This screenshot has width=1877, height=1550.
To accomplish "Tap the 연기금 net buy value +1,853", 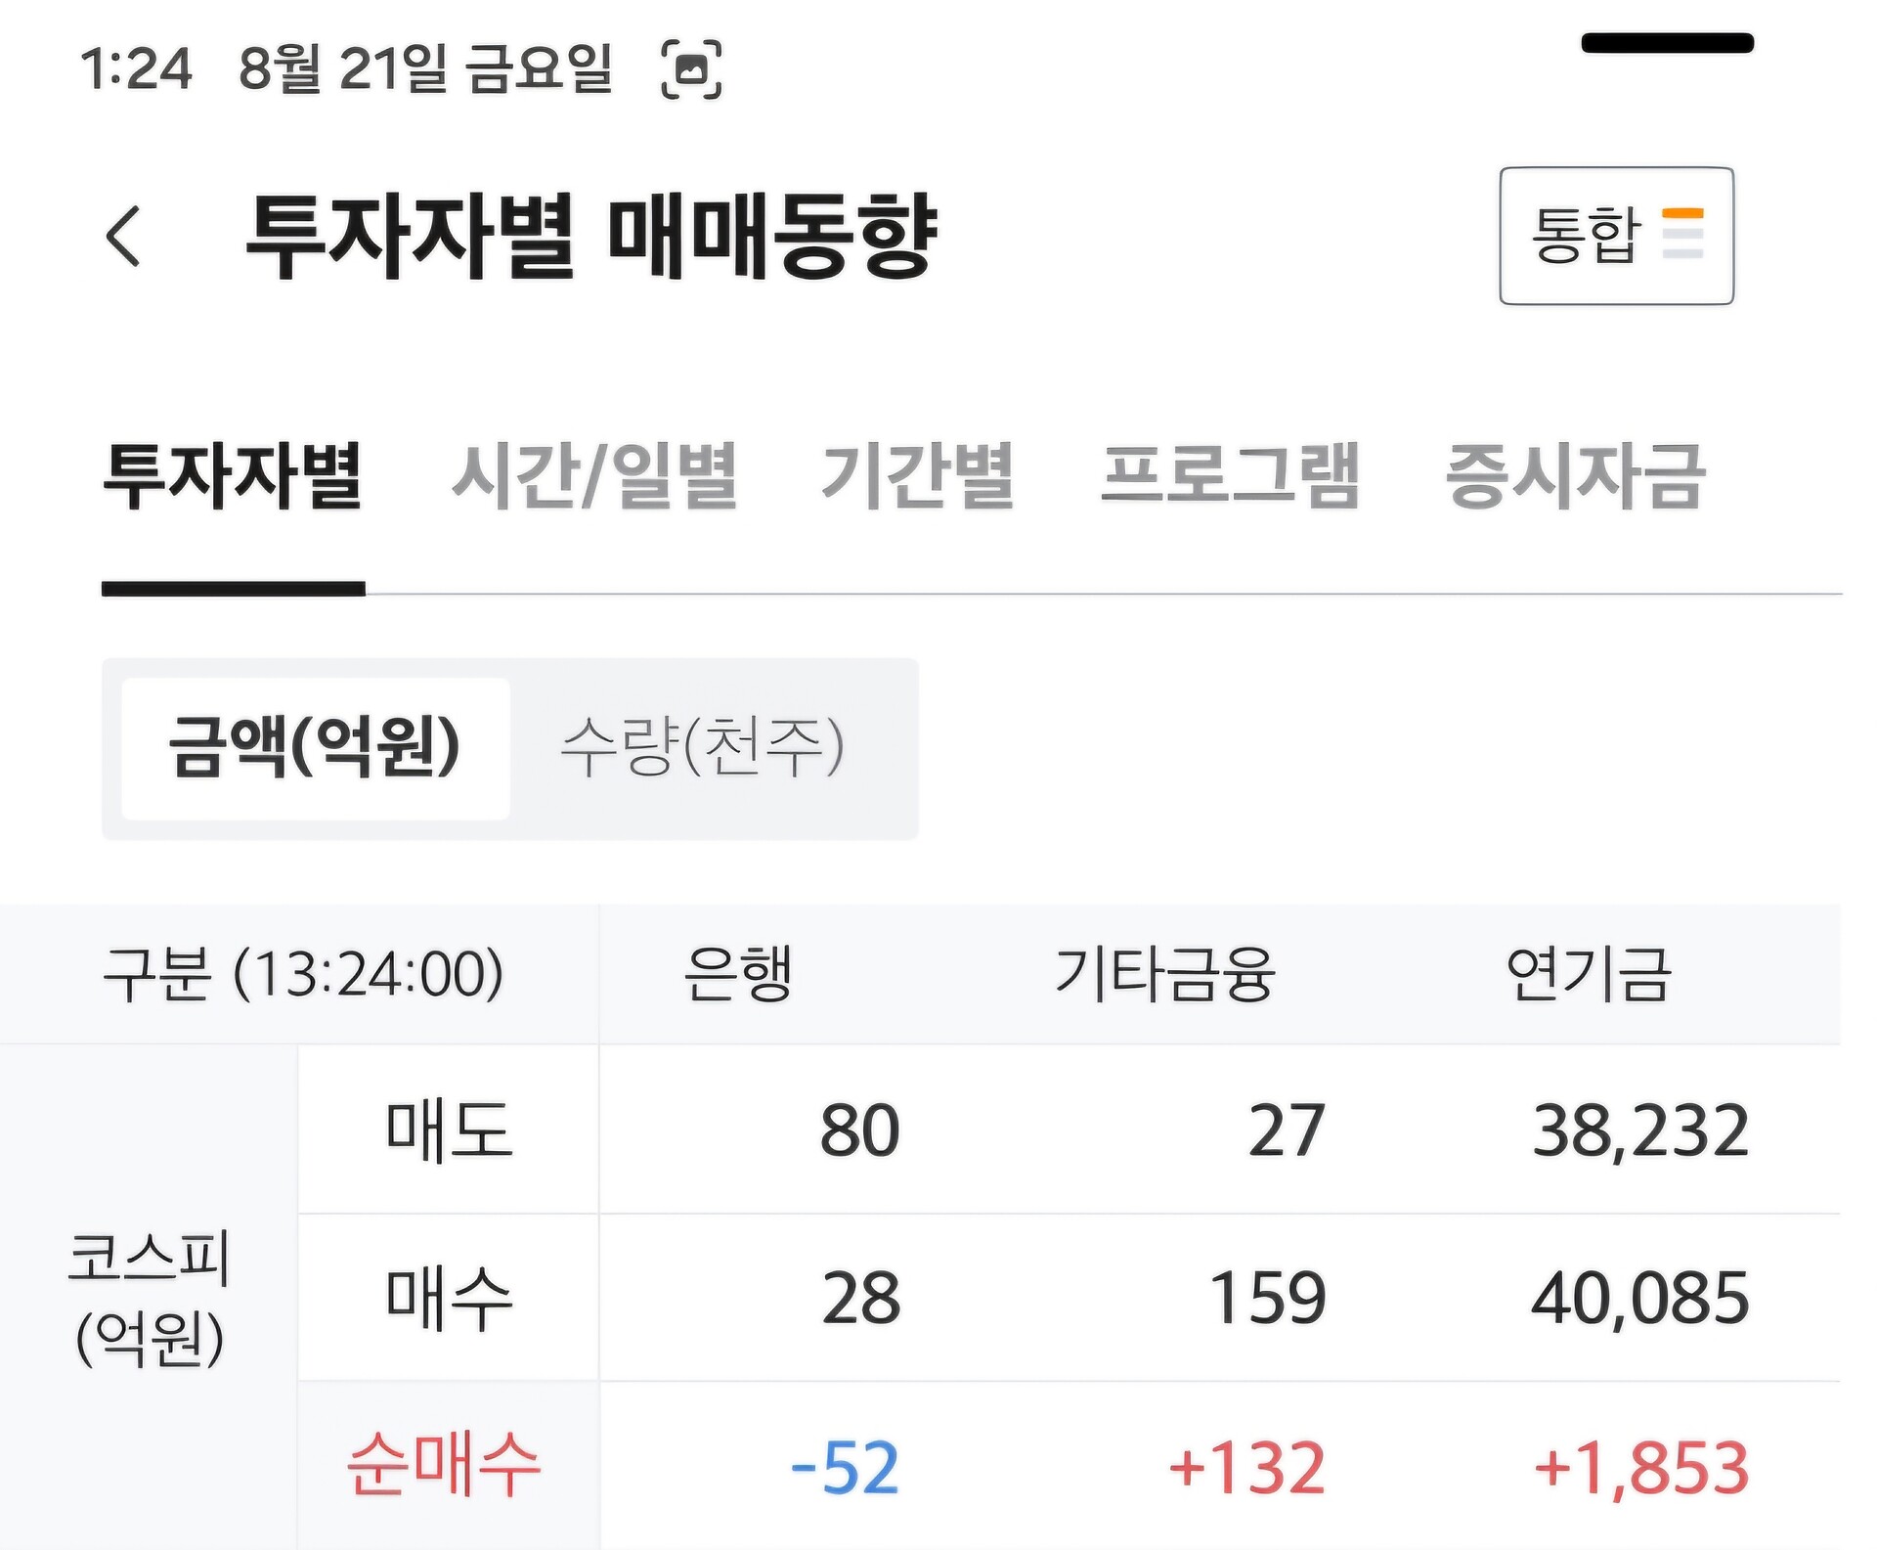I will 1641,1468.
